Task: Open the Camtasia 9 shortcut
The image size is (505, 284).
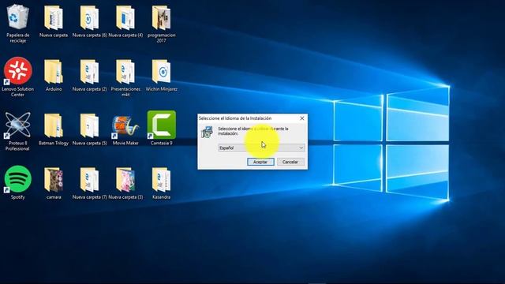Action: point(161,125)
